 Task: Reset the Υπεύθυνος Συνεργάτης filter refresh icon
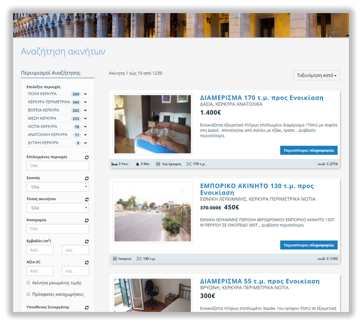point(87,307)
